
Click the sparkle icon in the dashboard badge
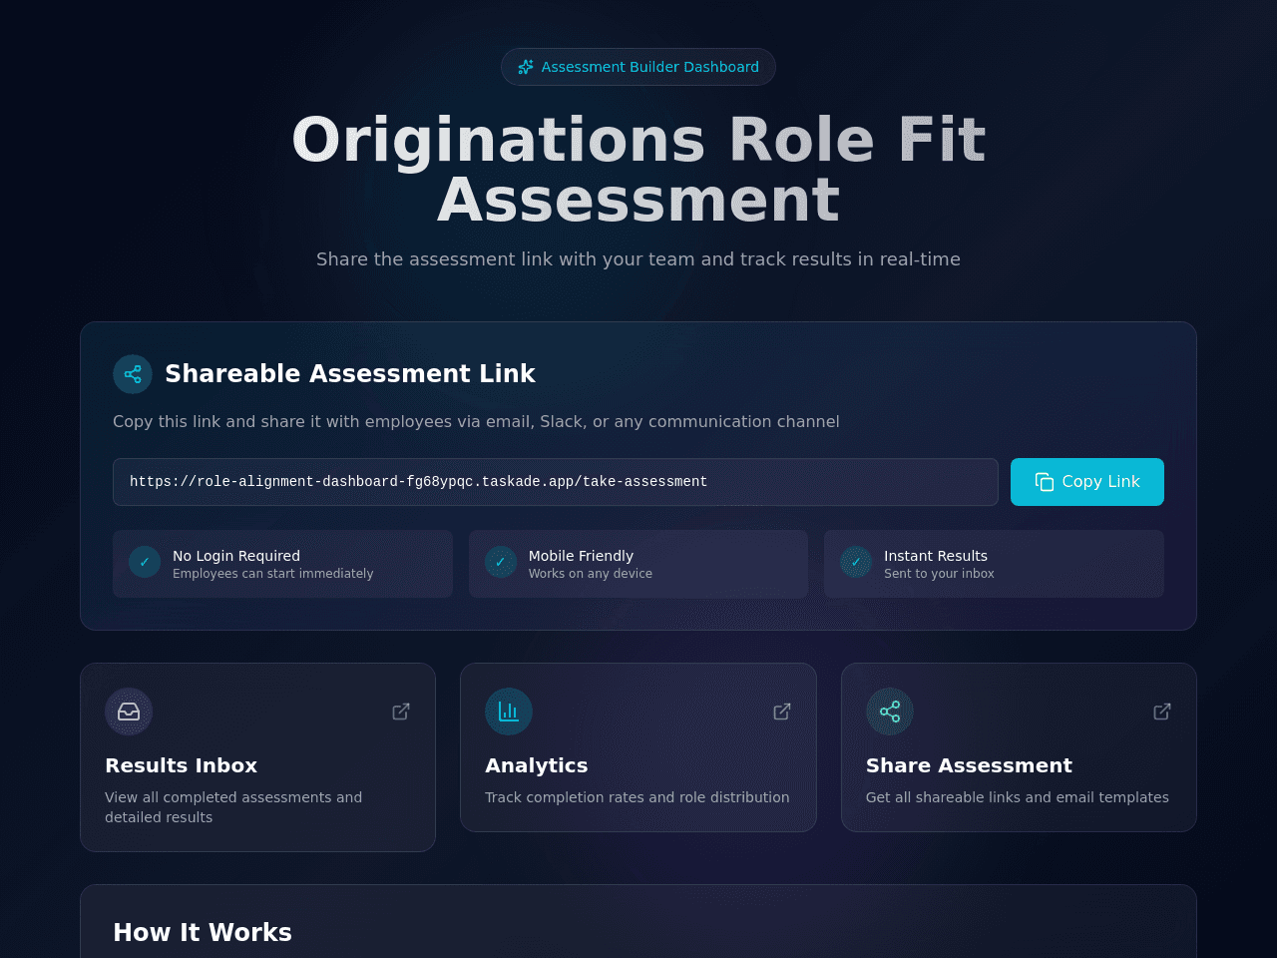[x=526, y=67]
